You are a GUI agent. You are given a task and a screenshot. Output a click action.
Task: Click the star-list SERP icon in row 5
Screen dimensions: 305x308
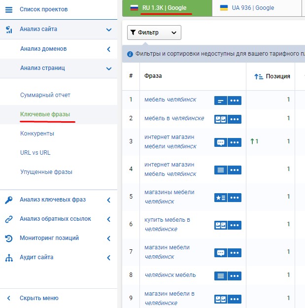[220, 197]
